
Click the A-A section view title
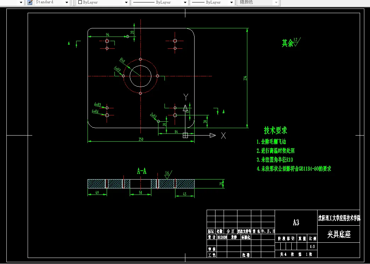coord(142,171)
